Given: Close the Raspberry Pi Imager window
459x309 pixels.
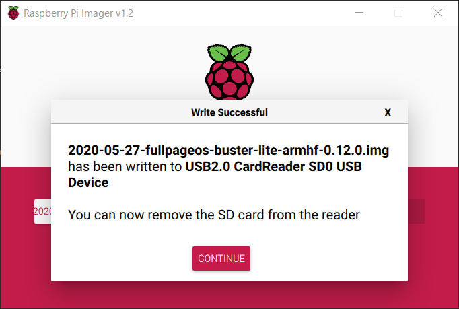Looking at the screenshot, I should [438, 13].
